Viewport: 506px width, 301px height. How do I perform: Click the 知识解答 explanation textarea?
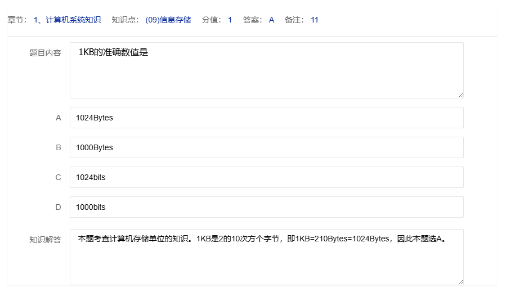266,257
